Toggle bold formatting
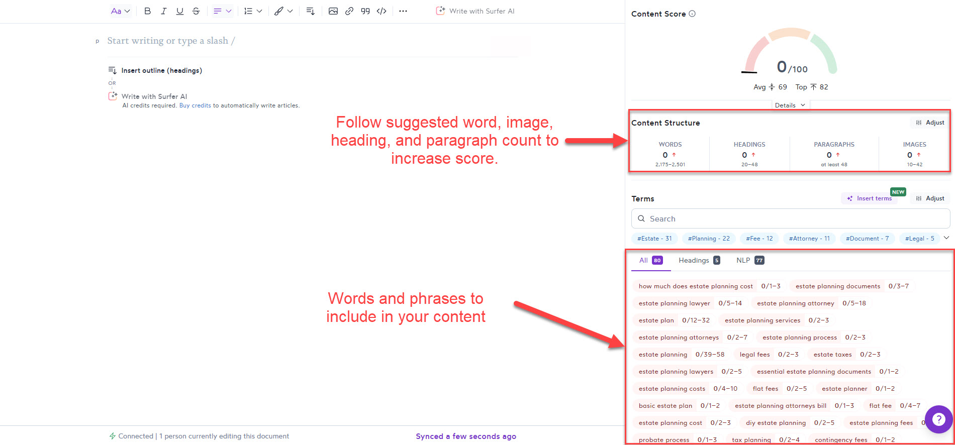Viewport: 955px width, 445px height. [x=147, y=11]
